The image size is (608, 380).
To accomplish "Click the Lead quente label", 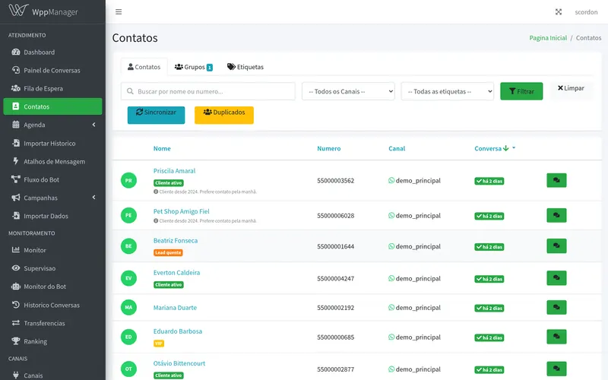I will tap(168, 252).
